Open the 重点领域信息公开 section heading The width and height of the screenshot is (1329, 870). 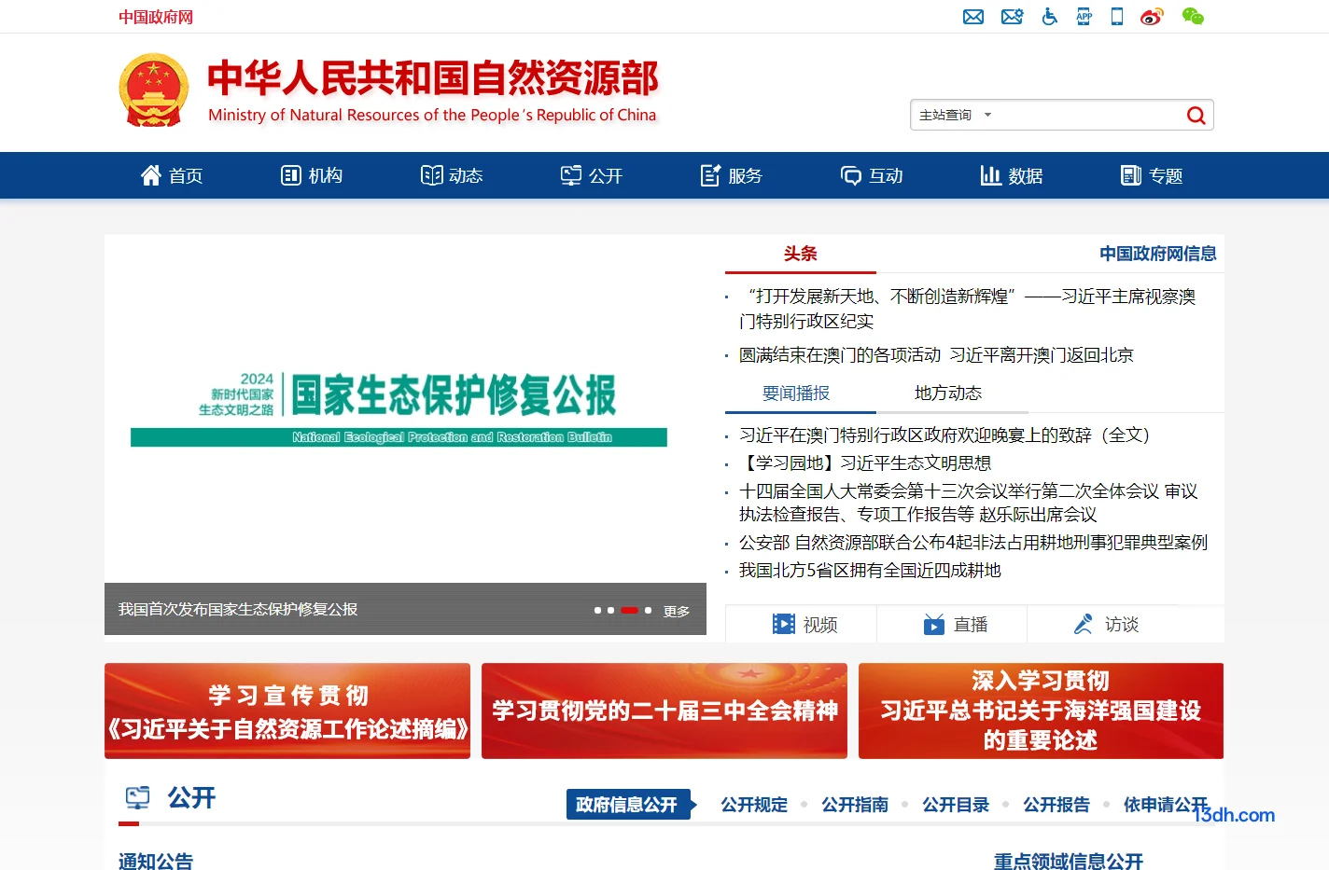[x=1069, y=861]
